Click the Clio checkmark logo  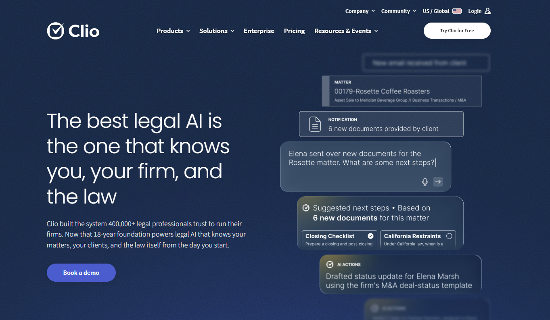pyautogui.click(x=55, y=31)
